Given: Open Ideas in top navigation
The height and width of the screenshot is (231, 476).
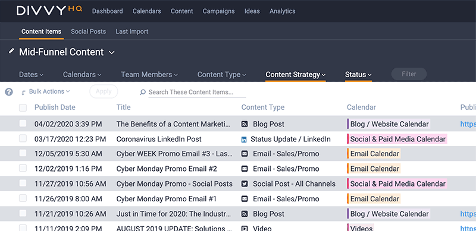Looking at the screenshot, I should point(252,11).
